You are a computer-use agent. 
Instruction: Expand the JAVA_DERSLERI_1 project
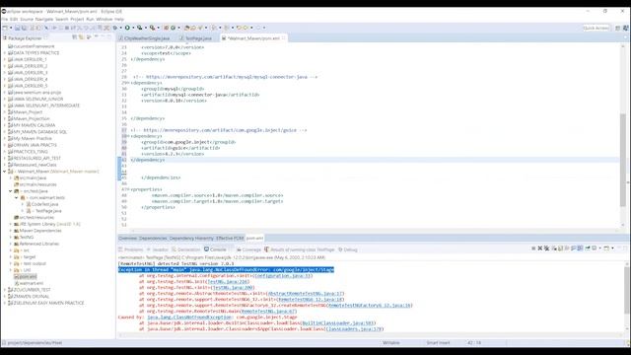click(x=4, y=59)
